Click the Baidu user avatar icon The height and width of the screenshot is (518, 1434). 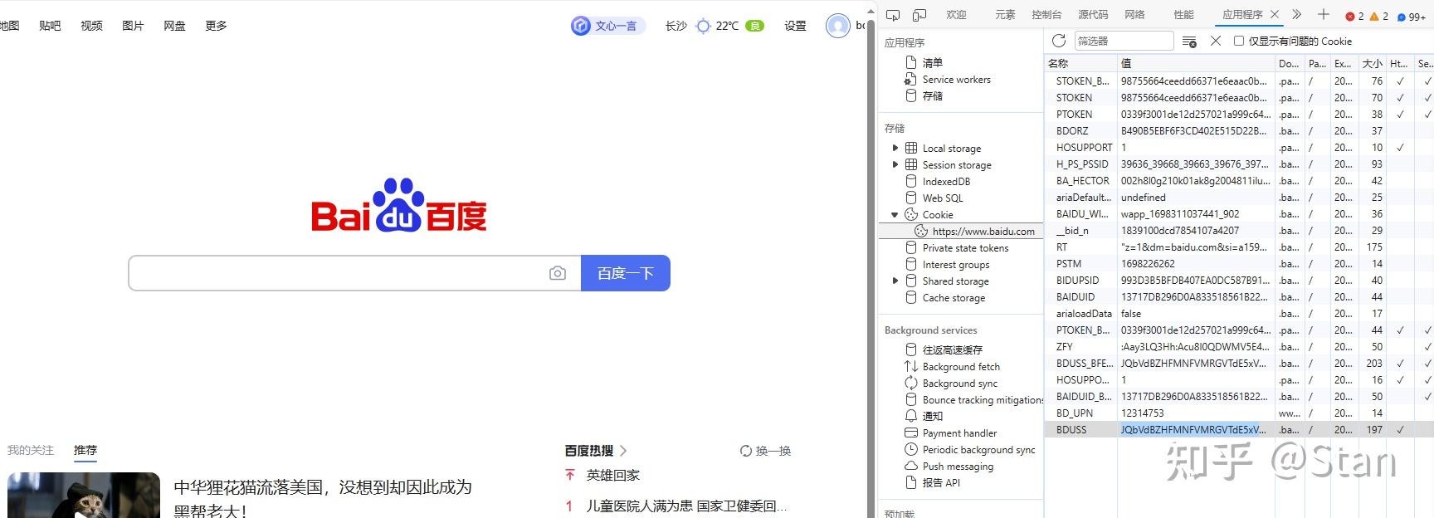coord(838,26)
